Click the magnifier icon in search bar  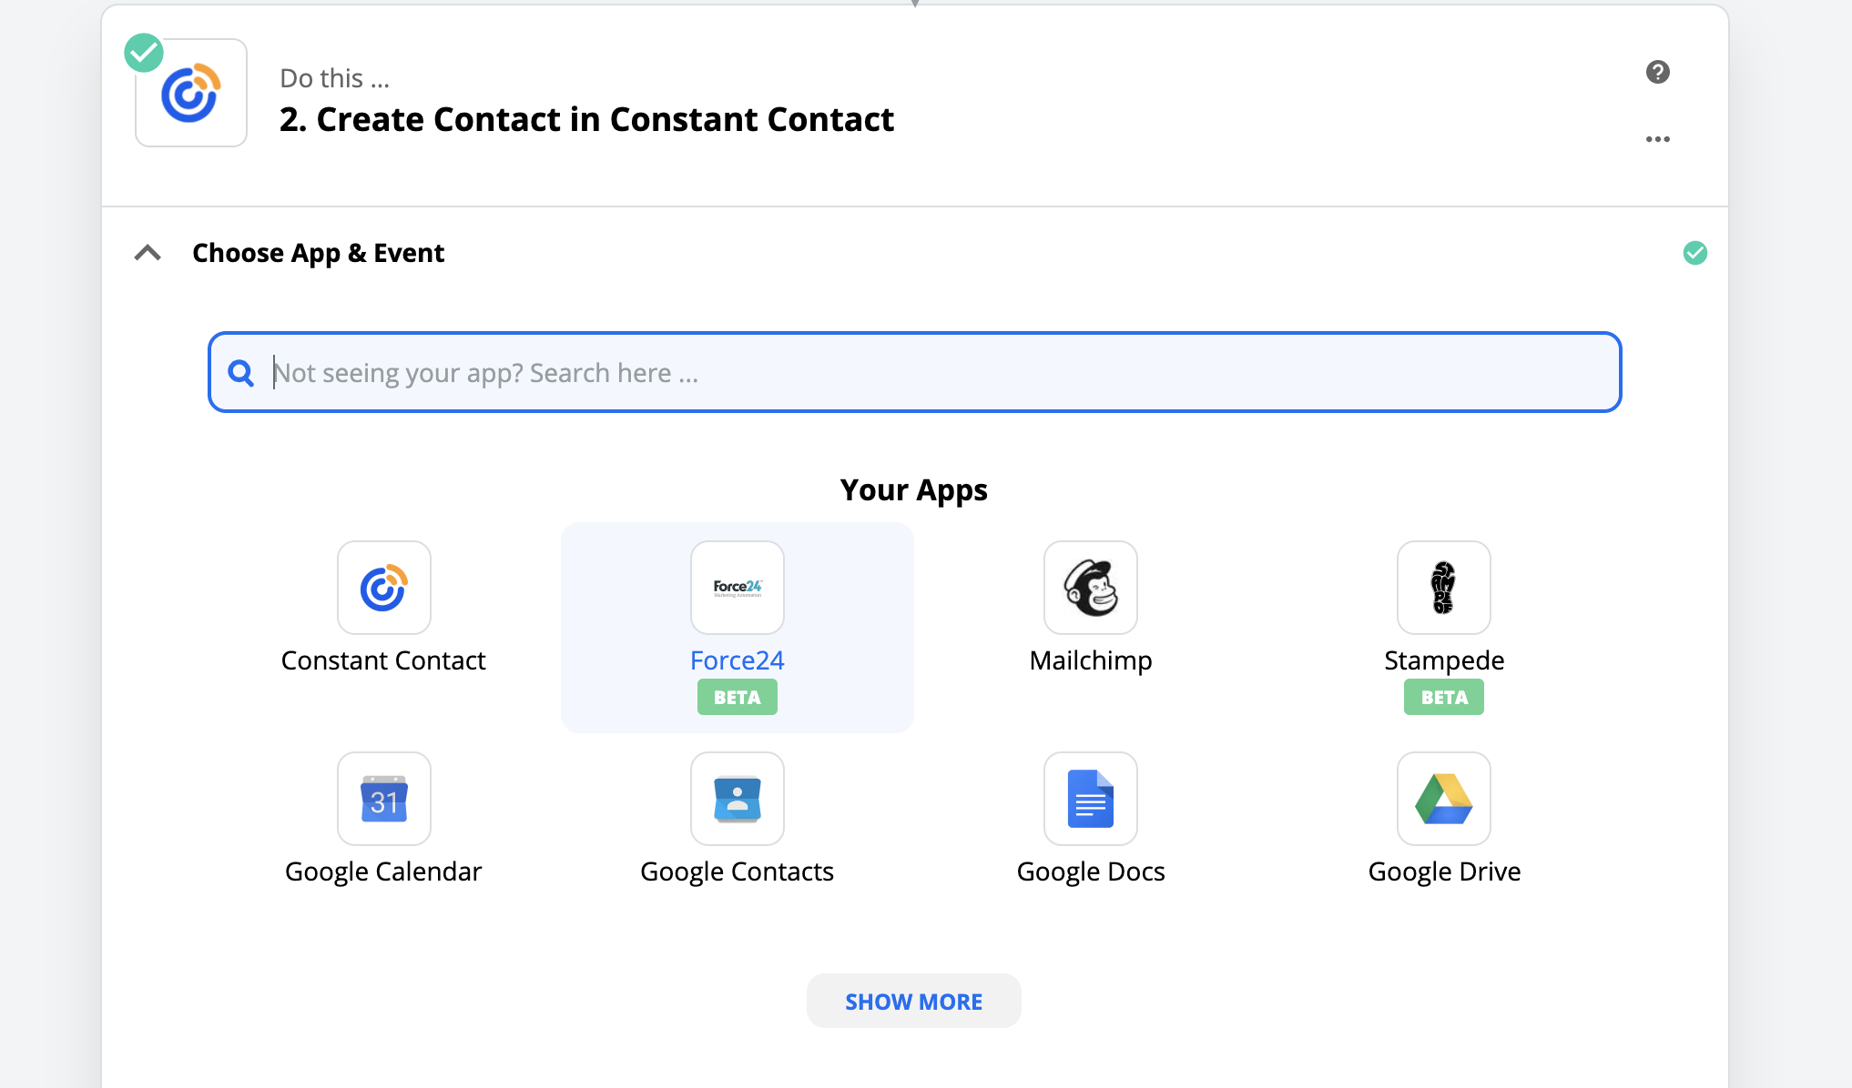tap(241, 373)
